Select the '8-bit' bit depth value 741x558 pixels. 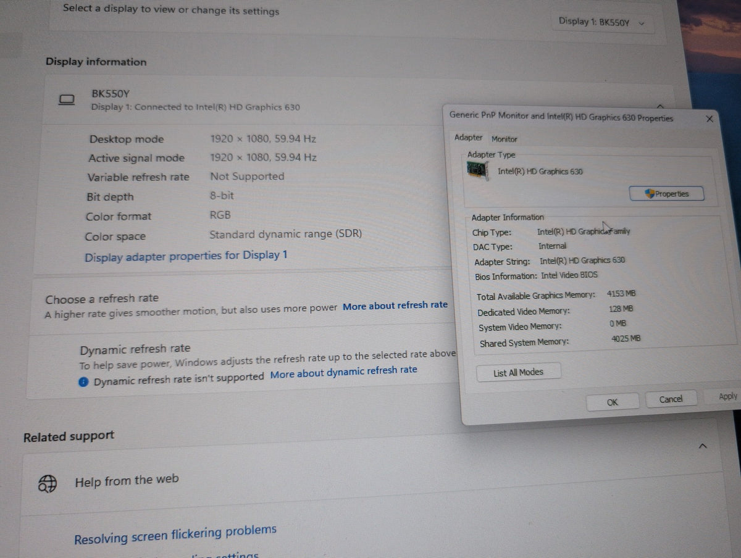click(222, 196)
